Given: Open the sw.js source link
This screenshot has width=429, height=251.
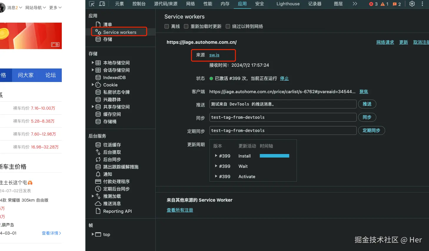Looking at the screenshot, I should coord(214,55).
